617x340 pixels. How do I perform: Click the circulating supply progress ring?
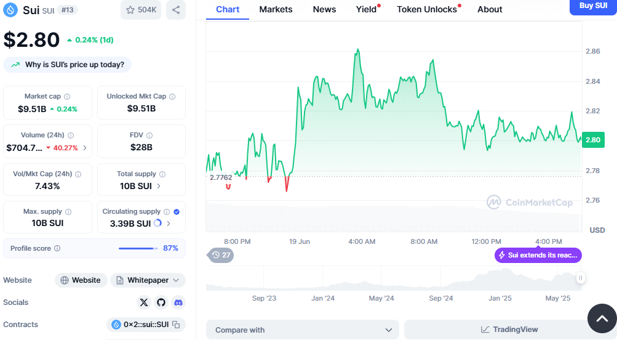pyautogui.click(x=157, y=223)
